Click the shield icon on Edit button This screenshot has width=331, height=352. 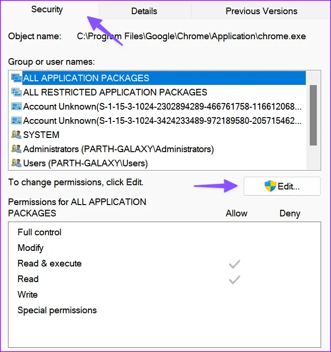[270, 186]
